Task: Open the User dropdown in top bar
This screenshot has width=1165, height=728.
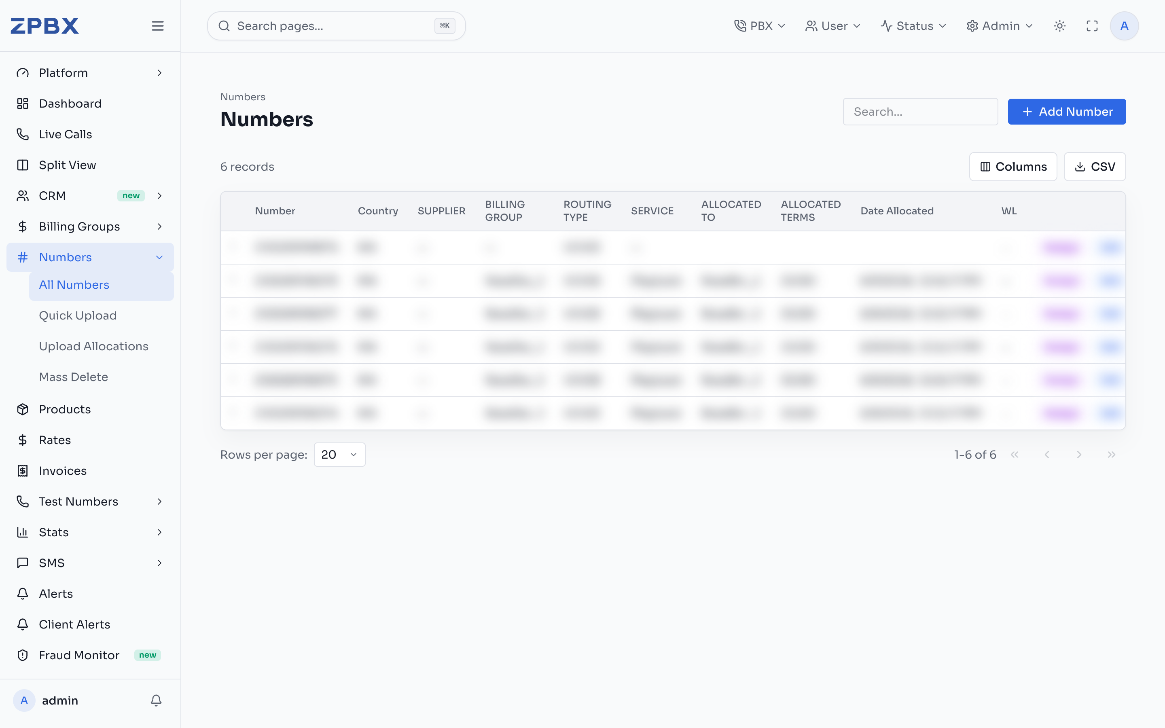Action: [833, 26]
